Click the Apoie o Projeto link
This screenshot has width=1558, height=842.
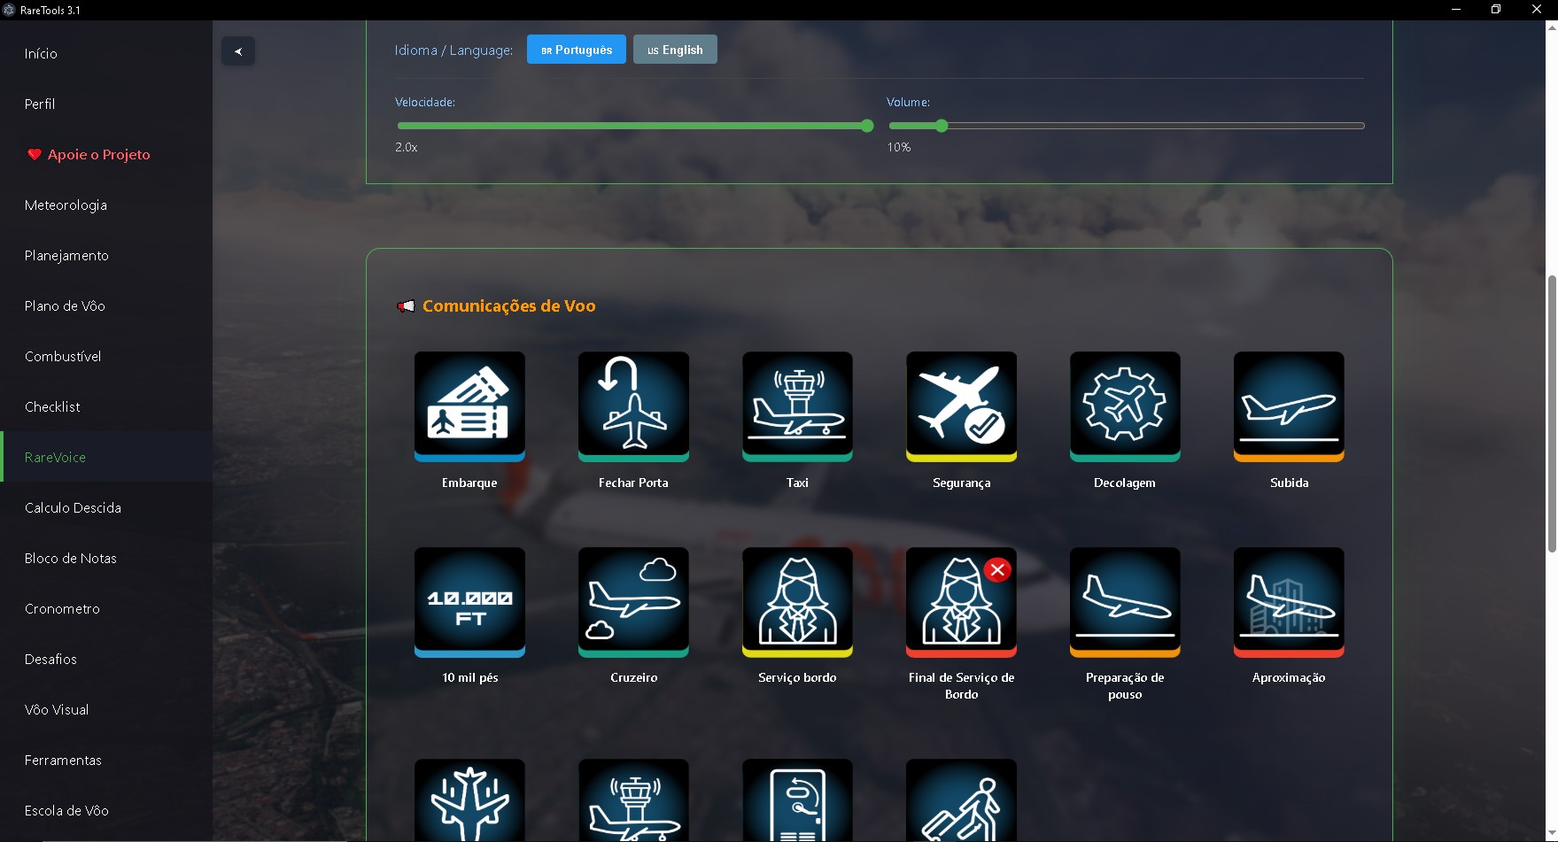coord(98,155)
